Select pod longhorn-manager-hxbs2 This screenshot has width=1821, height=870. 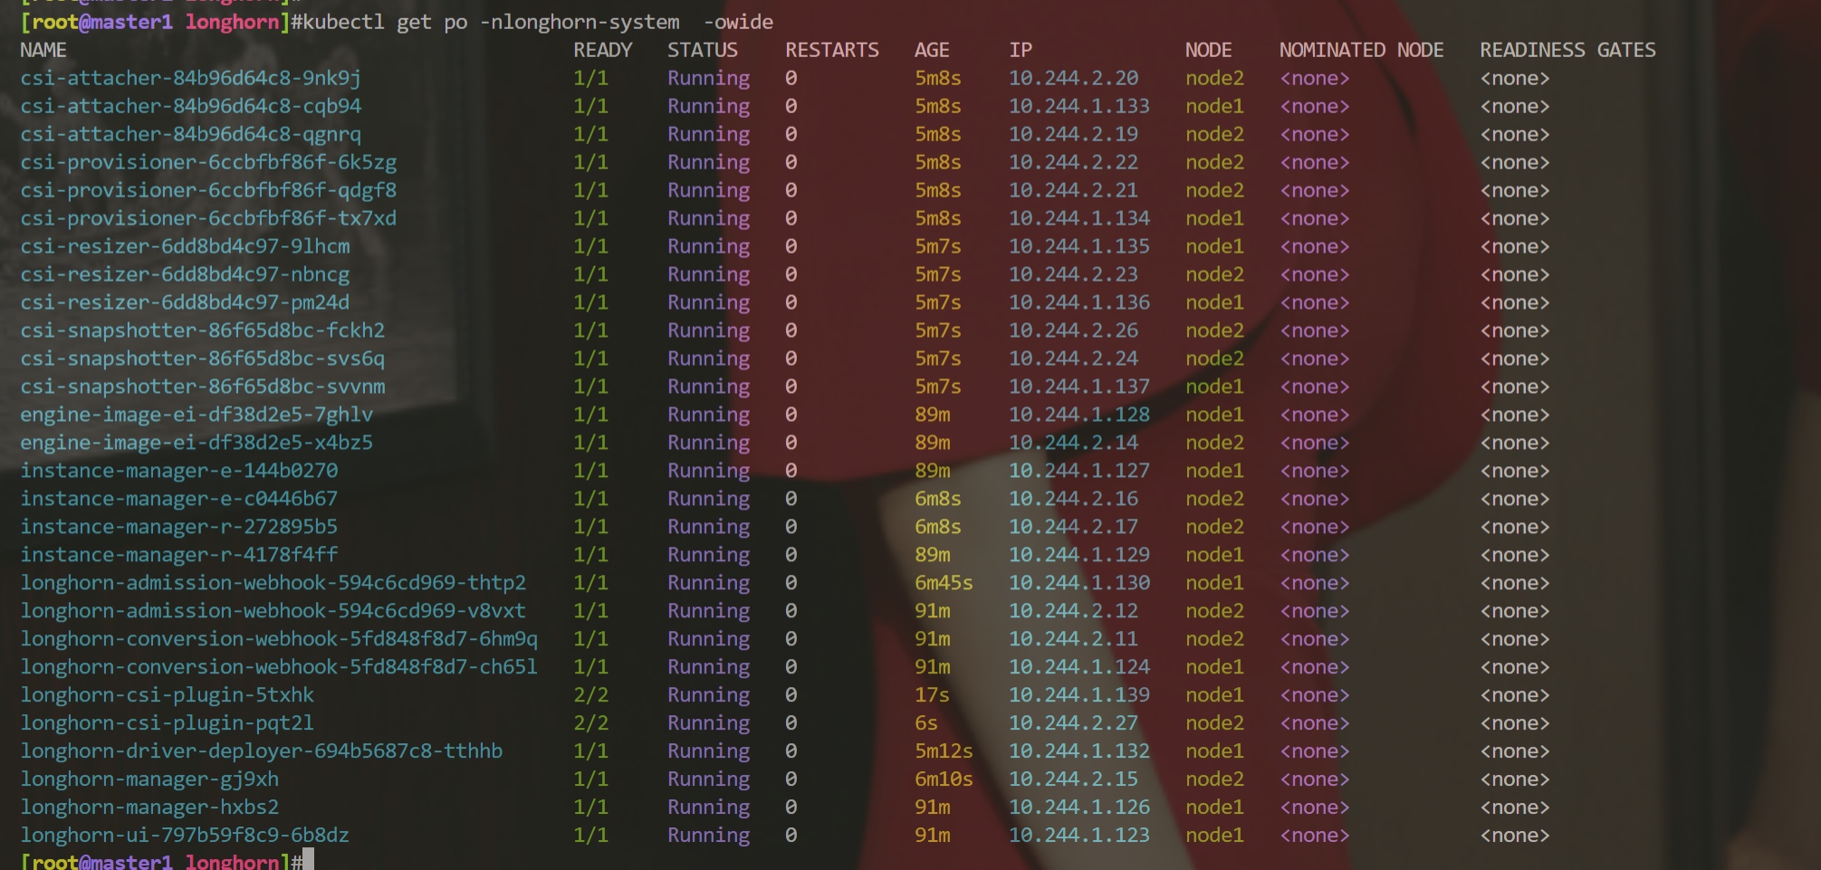pos(149,808)
